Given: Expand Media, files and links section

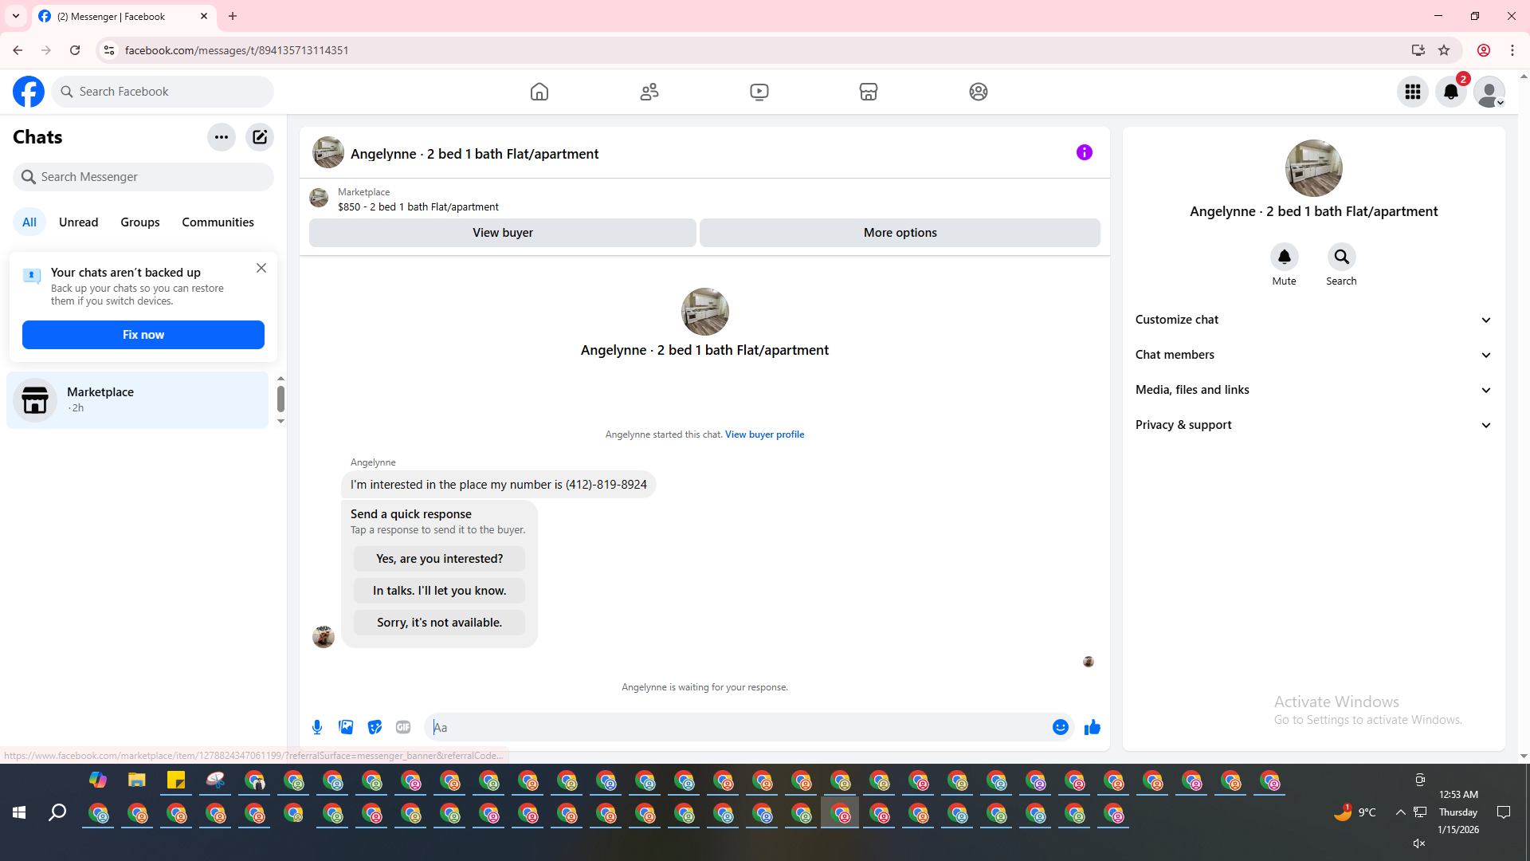Looking at the screenshot, I should point(1313,390).
